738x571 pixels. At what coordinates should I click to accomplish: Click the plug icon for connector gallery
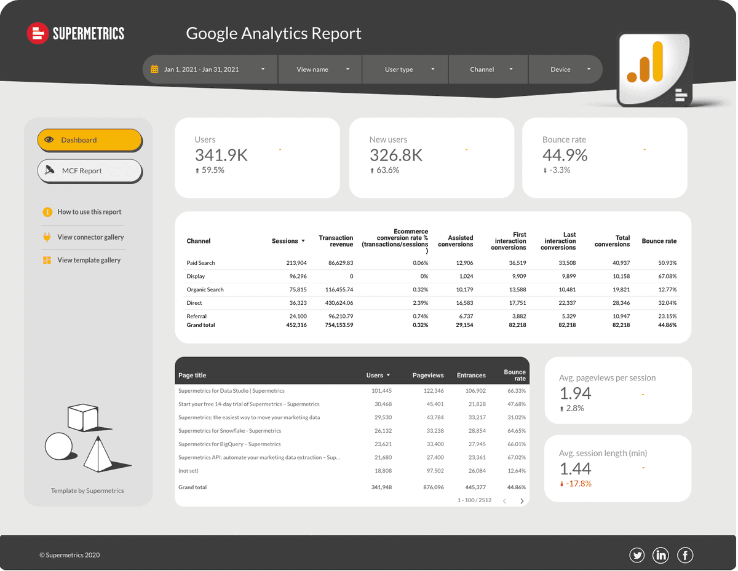tap(47, 237)
